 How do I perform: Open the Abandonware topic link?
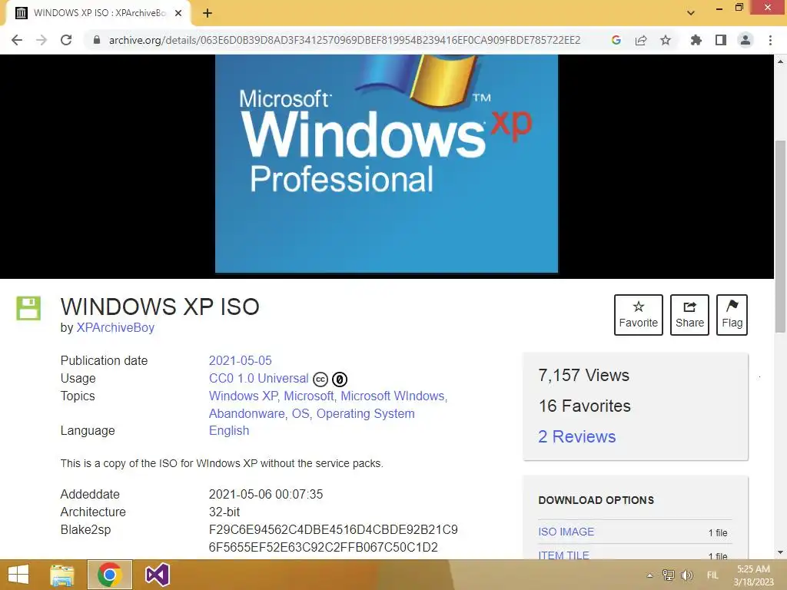(247, 413)
